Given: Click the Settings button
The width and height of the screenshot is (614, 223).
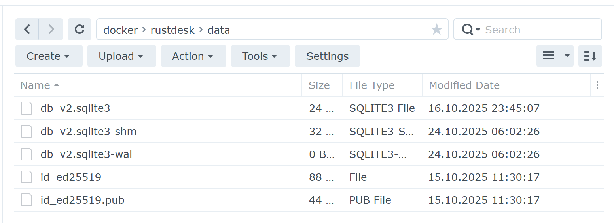Looking at the screenshot, I should [x=327, y=56].
